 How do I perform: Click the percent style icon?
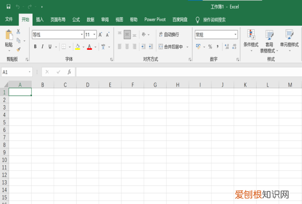click(x=210, y=46)
